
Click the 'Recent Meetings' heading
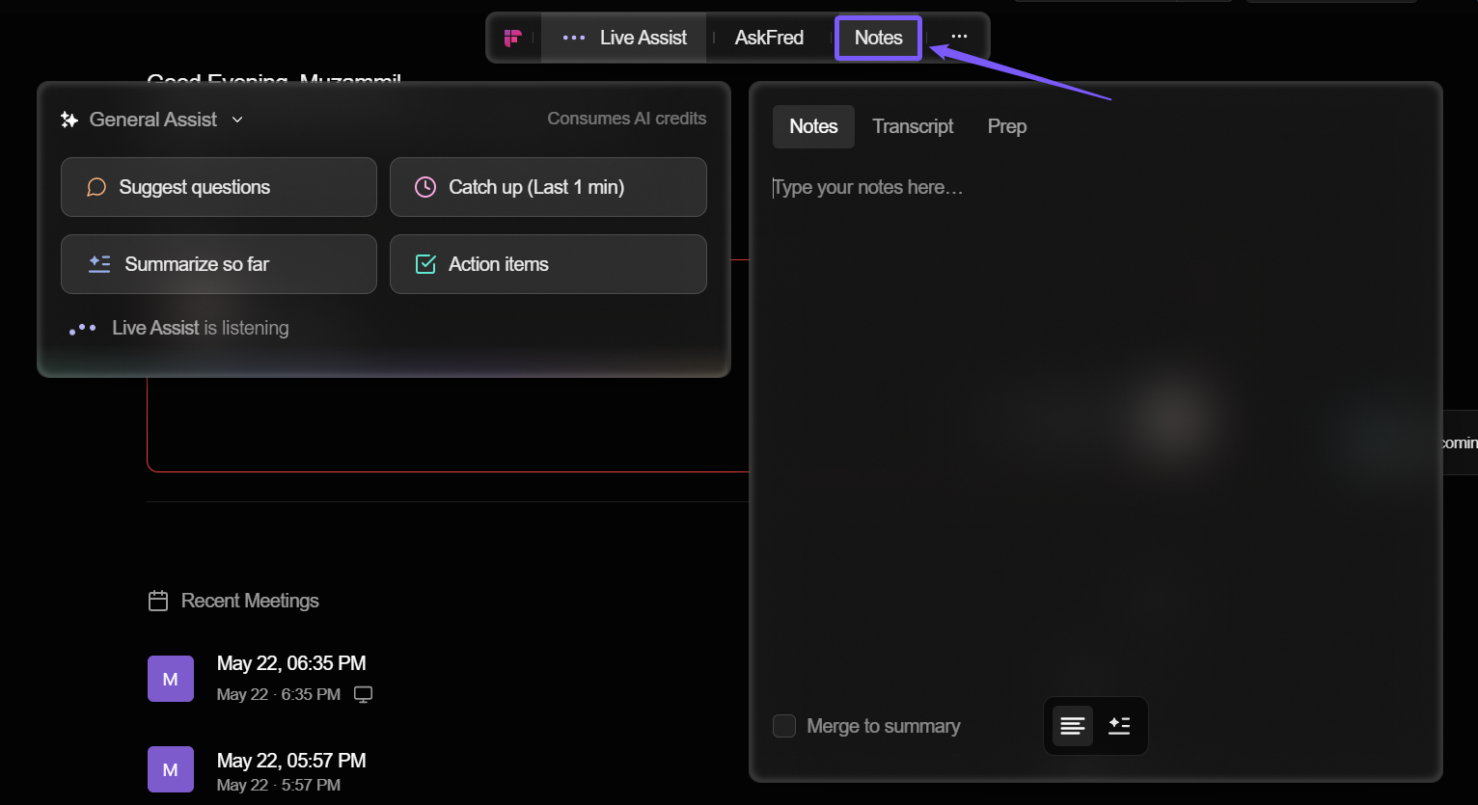click(x=250, y=601)
